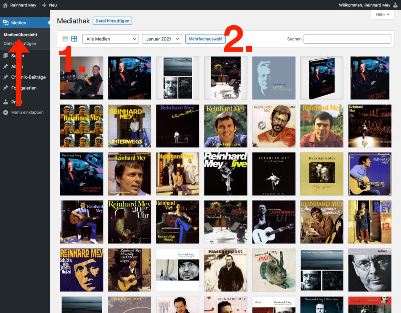Open the Danke Liebe gute Fee DVD cover

[x=226, y=78]
